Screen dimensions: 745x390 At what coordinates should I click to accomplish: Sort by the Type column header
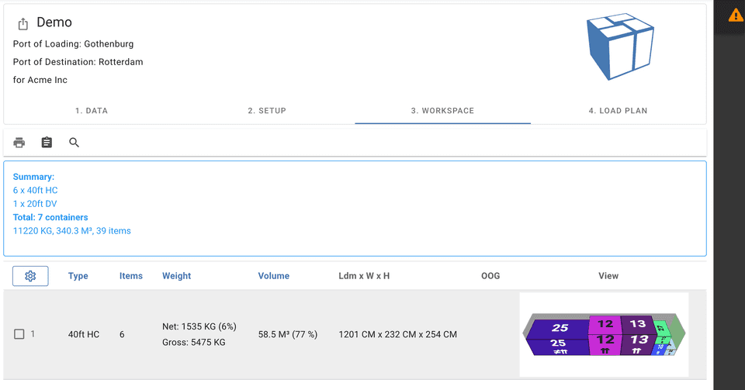point(78,276)
